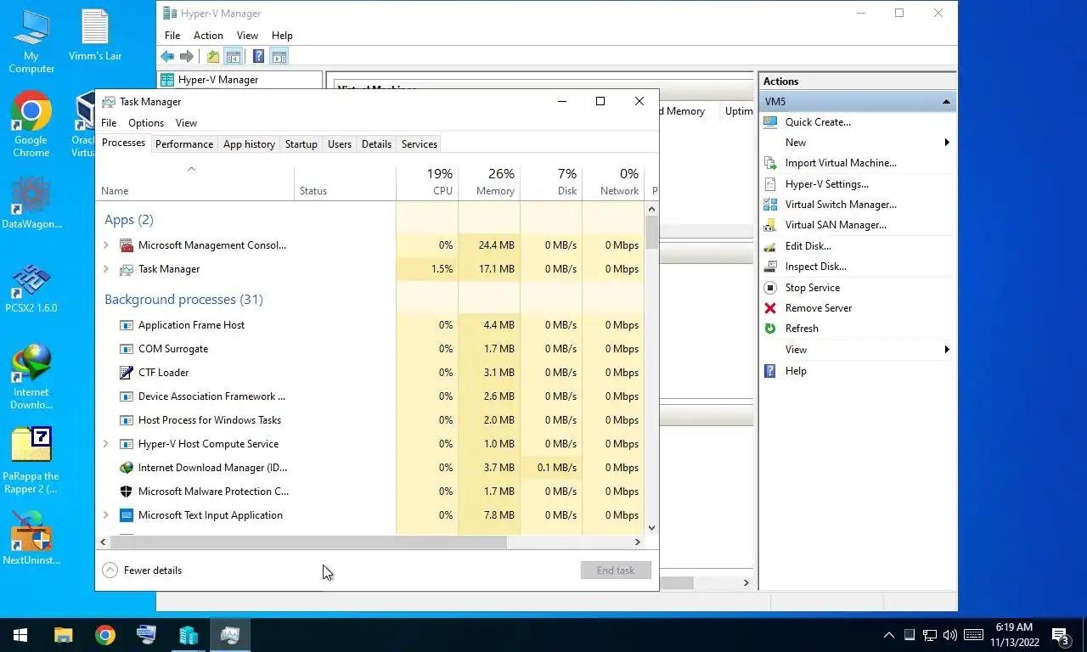Switch to the Details tab
This screenshot has width=1087, height=652.
point(376,144)
